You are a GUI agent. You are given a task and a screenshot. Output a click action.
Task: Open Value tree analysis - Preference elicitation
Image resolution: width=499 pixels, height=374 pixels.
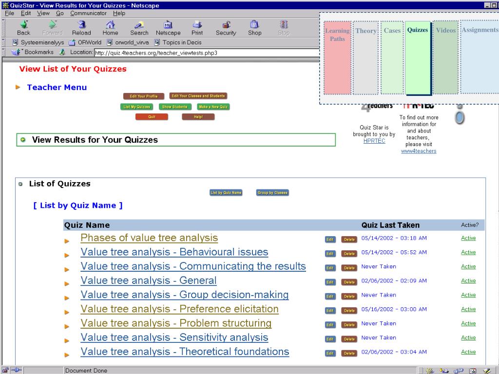point(179,309)
